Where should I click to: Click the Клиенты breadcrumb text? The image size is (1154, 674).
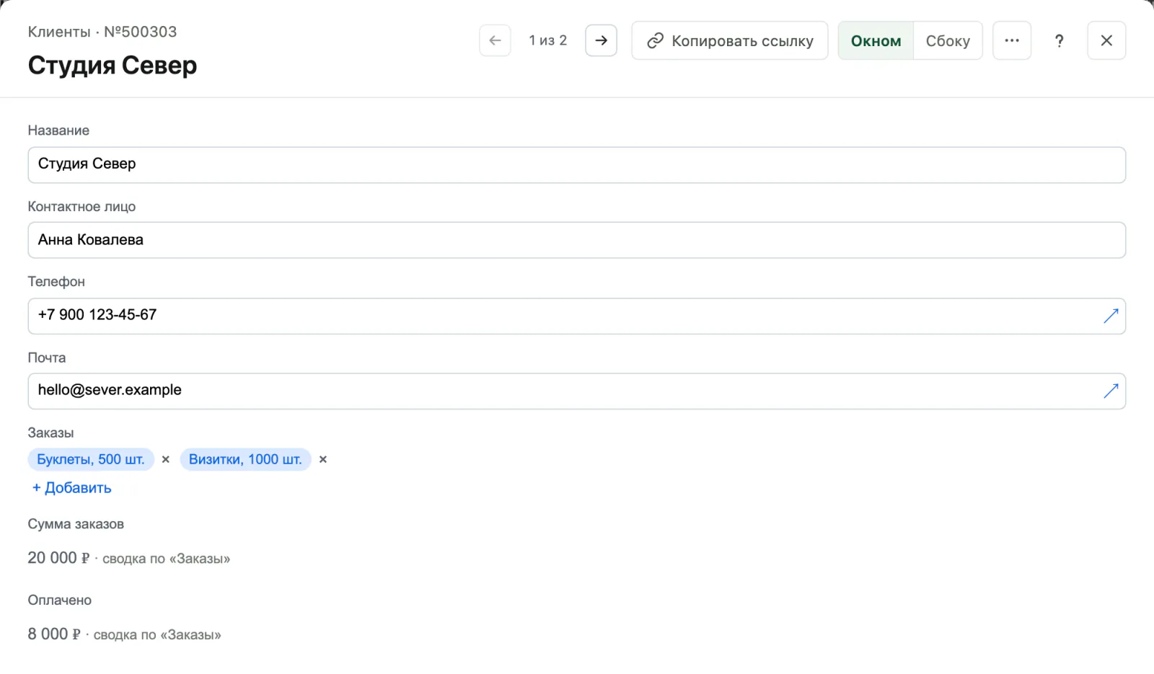click(x=59, y=32)
